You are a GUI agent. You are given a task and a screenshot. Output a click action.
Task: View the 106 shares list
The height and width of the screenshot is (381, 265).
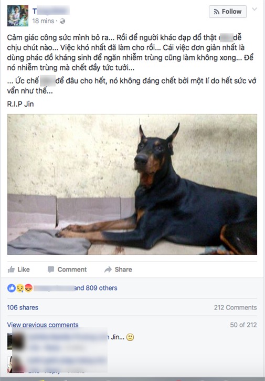[x=23, y=307]
